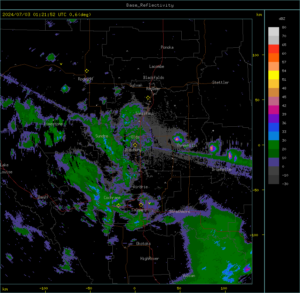Click the Calgary city label
300x293 pixels.
(139, 210)
